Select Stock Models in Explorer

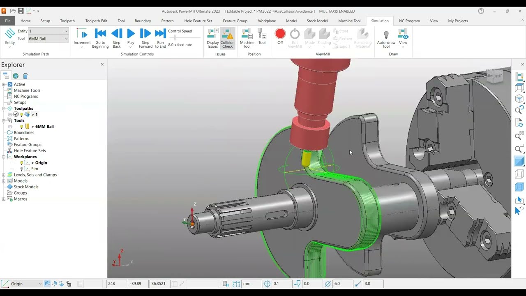pyautogui.click(x=26, y=187)
